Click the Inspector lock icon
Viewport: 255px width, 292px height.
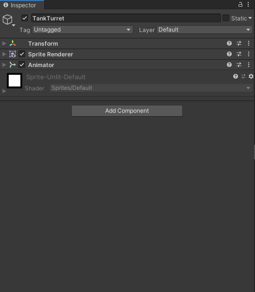240,4
